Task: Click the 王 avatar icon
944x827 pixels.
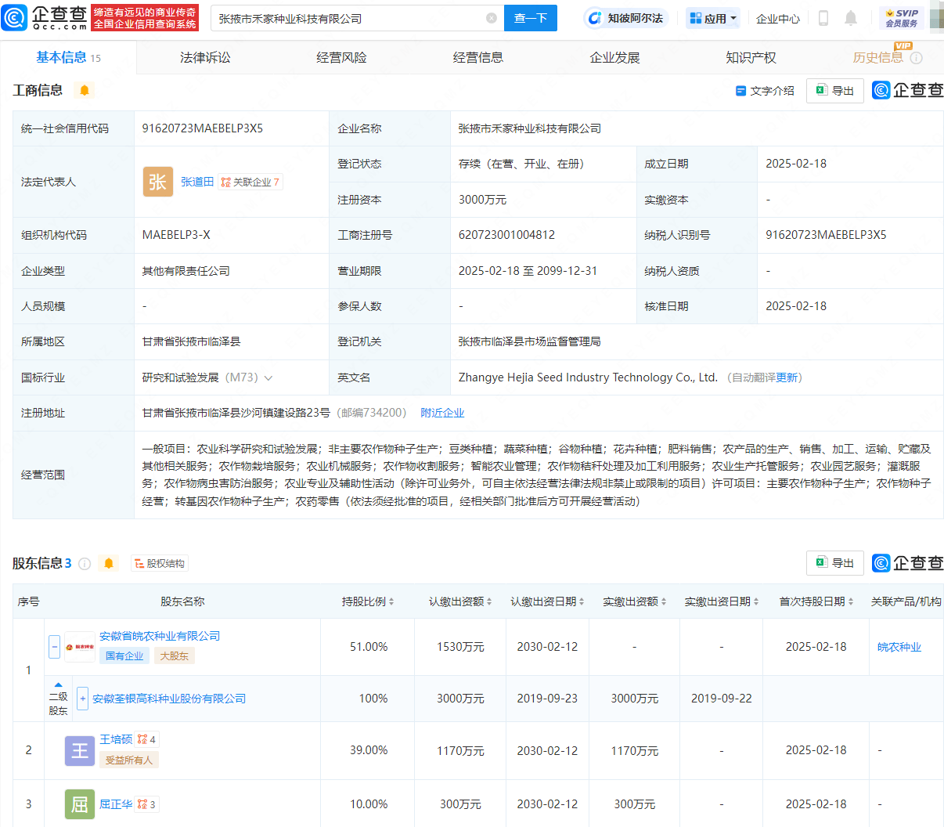Action: pos(80,750)
